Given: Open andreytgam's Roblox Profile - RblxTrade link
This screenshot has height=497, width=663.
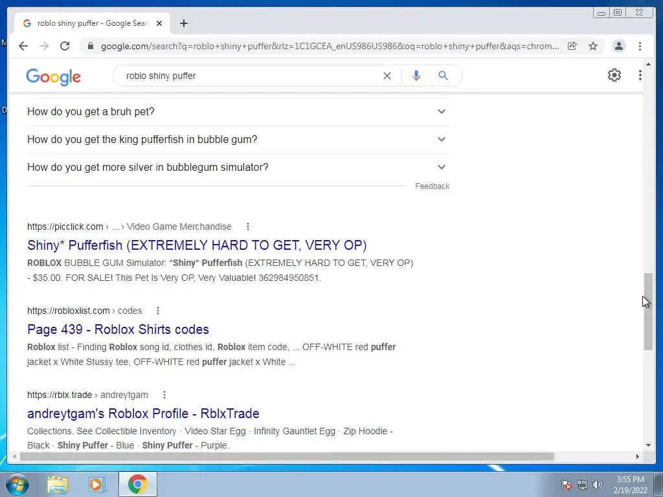Looking at the screenshot, I should (x=143, y=414).
